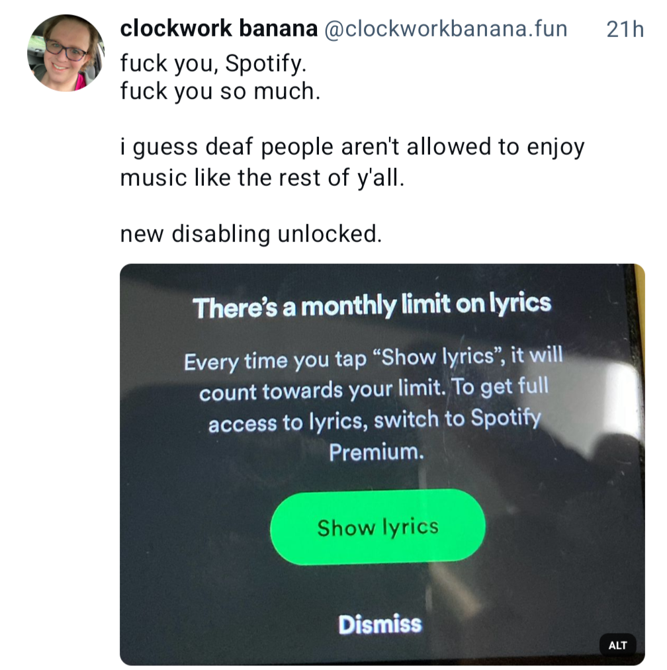This screenshot has height=670, width=667.
Task: Tap the green Show lyrics button
Action: [x=378, y=527]
